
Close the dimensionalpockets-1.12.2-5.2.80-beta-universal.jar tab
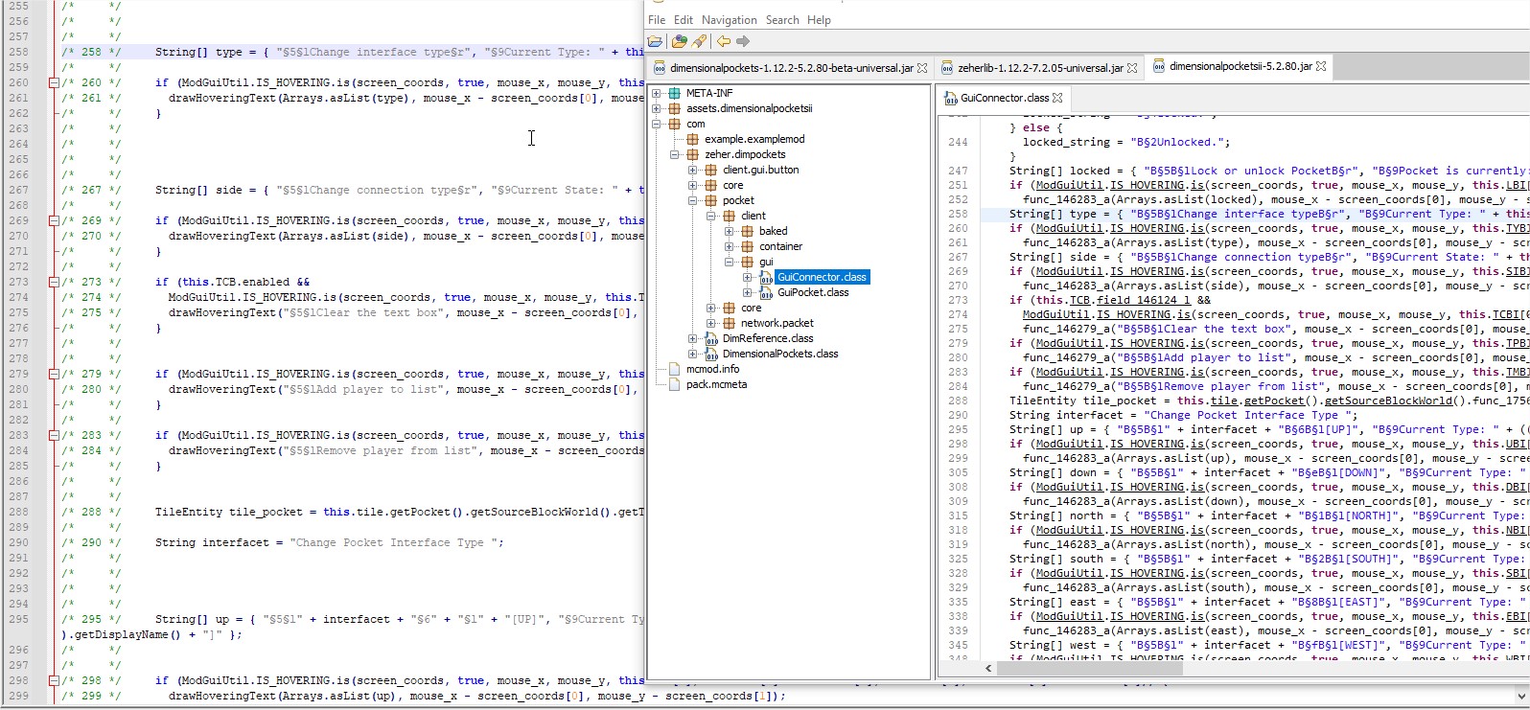point(922,68)
